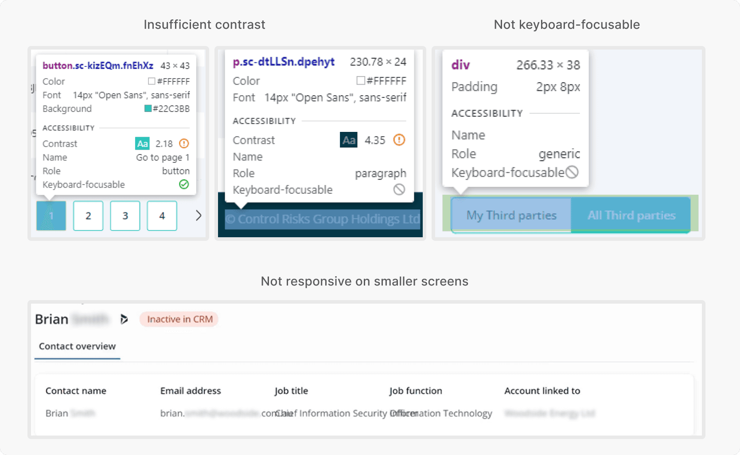740x455 pixels.
Task: Advance with the next-page chevron arrow
Action: [x=199, y=216]
